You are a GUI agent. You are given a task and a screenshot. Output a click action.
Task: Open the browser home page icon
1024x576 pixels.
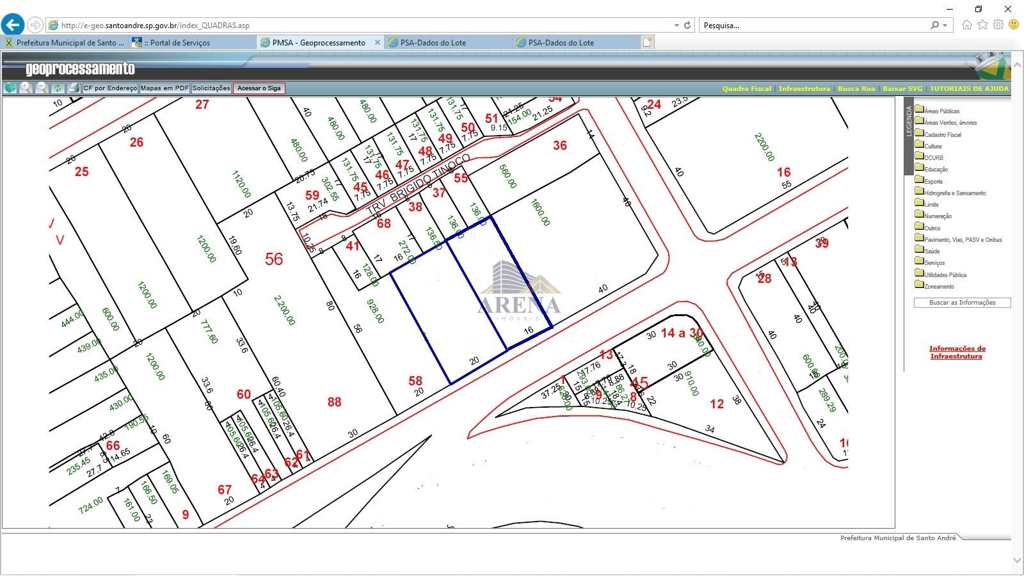coord(966,25)
